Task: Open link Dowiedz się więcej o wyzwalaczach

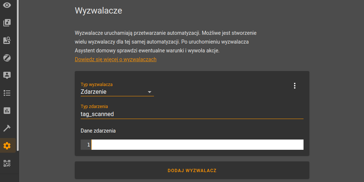Action: [x=115, y=59]
